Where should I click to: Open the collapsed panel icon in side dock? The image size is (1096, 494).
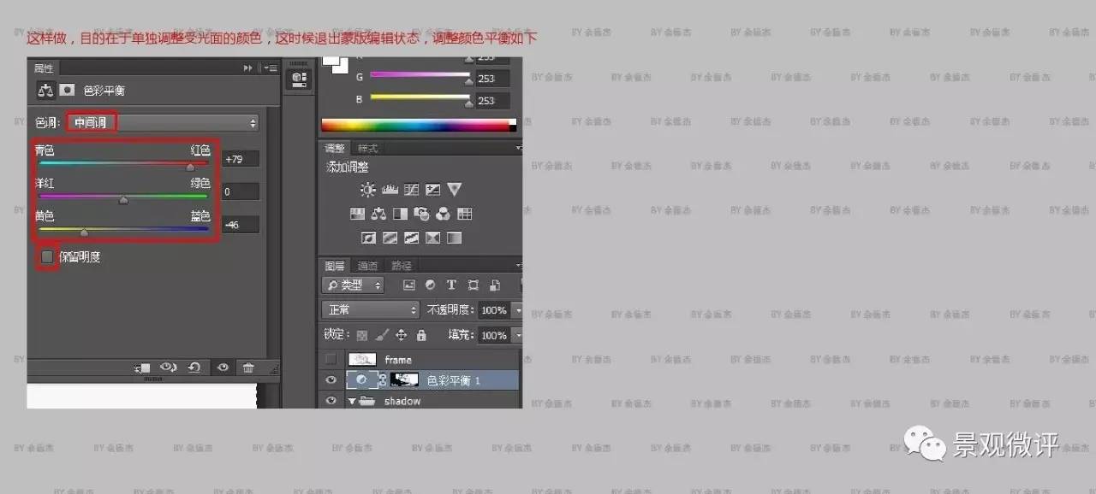(x=300, y=79)
